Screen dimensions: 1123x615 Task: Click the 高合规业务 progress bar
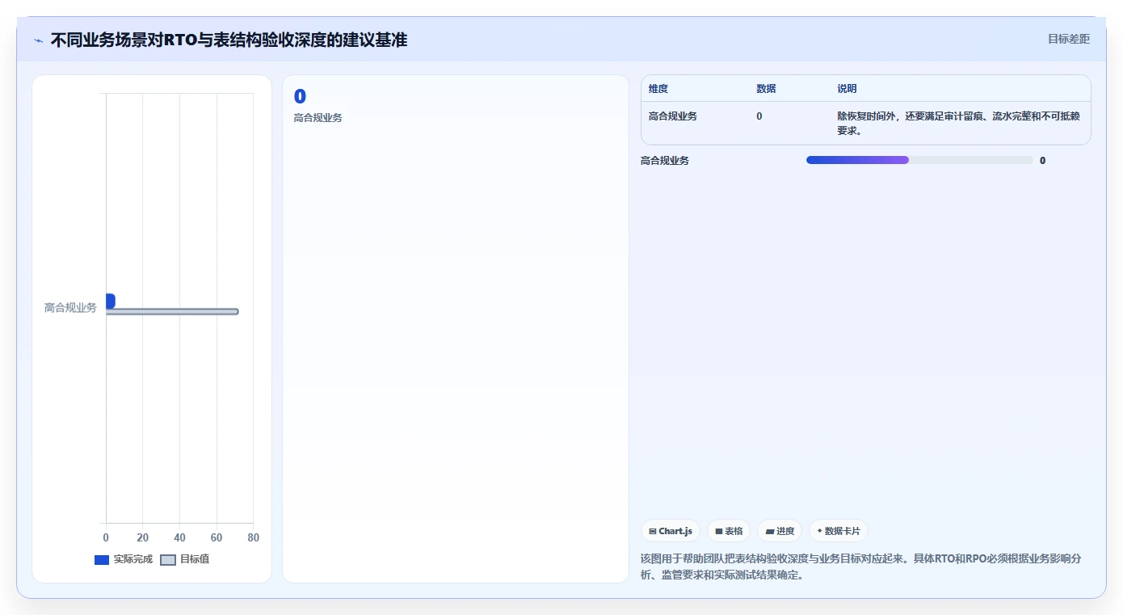919,160
